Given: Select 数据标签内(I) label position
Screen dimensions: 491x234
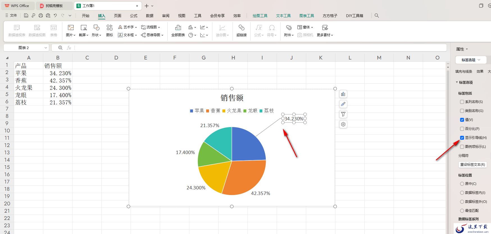Looking at the screenshot, I should click(462, 193).
